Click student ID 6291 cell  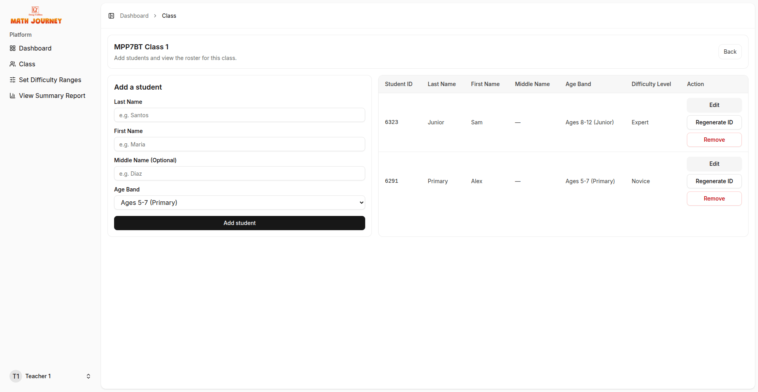tap(392, 181)
